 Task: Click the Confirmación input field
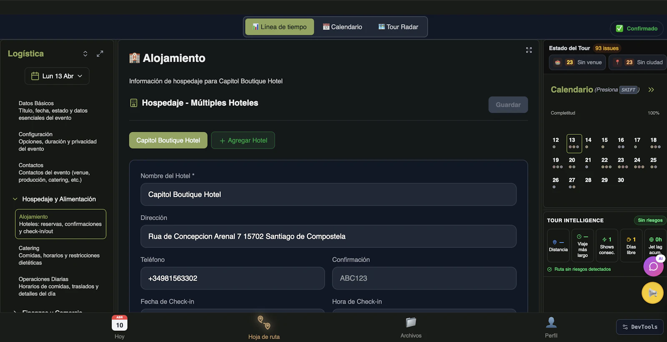424,278
